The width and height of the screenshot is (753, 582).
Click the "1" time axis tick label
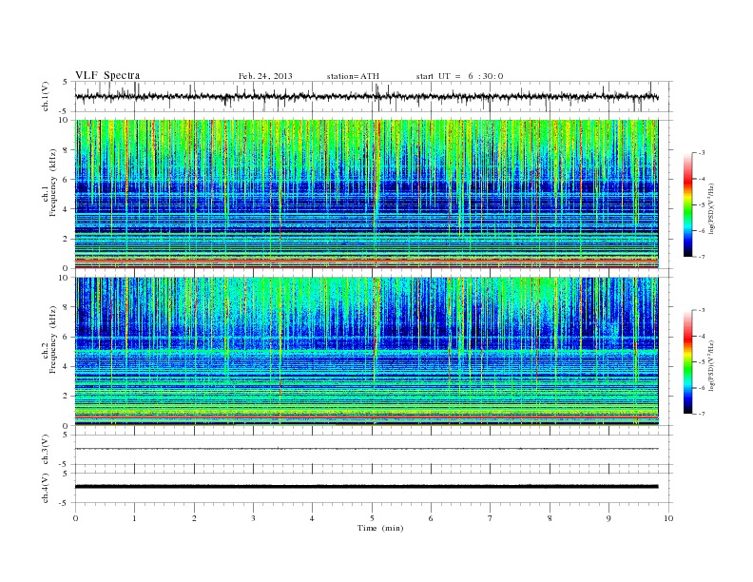134,518
